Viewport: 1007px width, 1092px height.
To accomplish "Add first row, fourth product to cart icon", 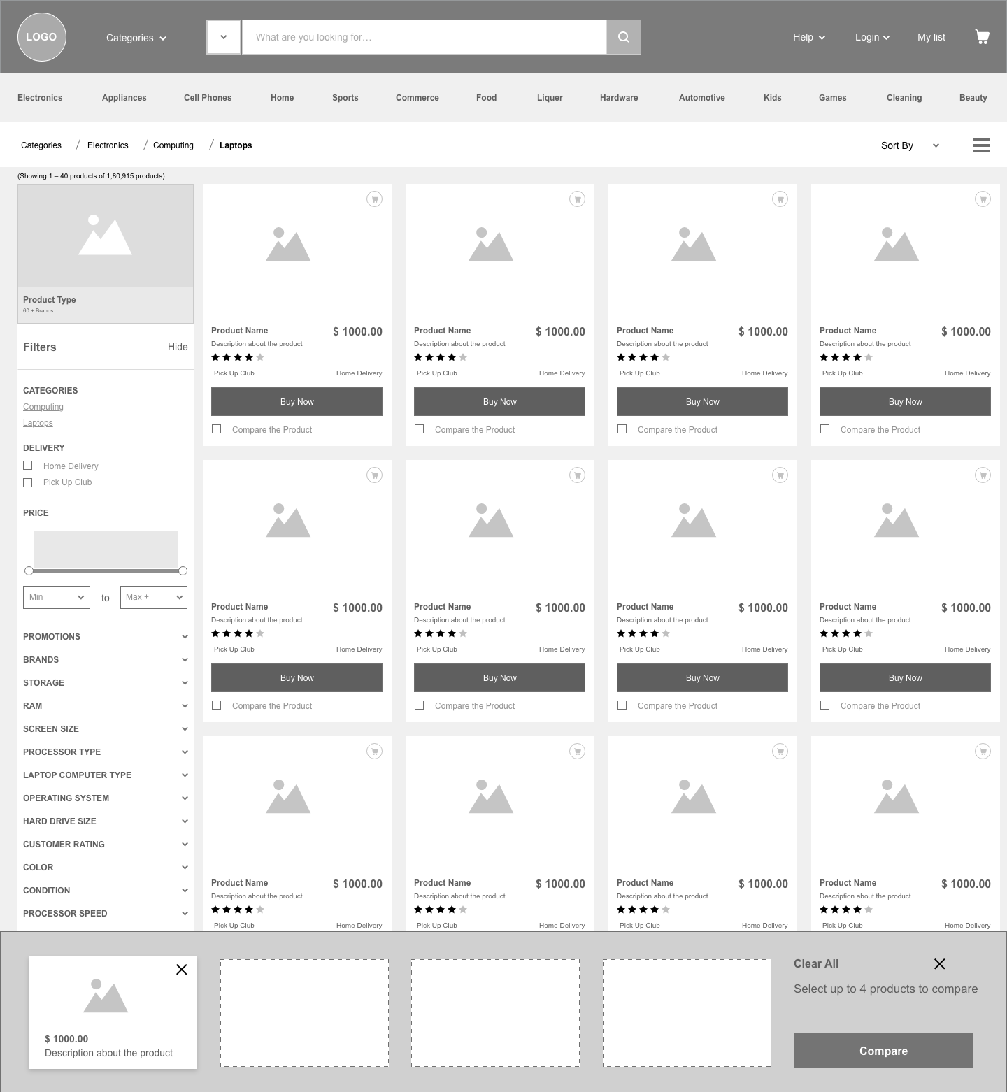I will [x=983, y=199].
